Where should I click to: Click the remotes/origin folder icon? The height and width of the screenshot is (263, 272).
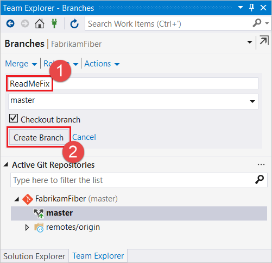click(39, 228)
